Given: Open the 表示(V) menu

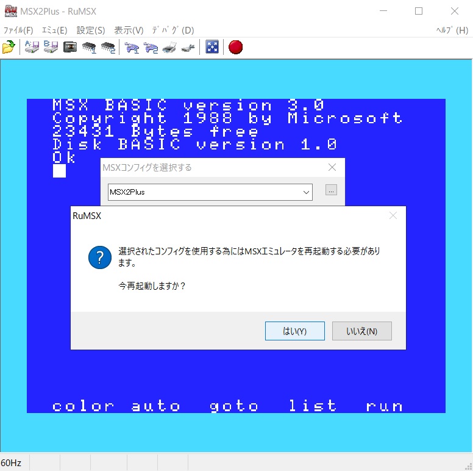Looking at the screenshot, I should coord(129,30).
